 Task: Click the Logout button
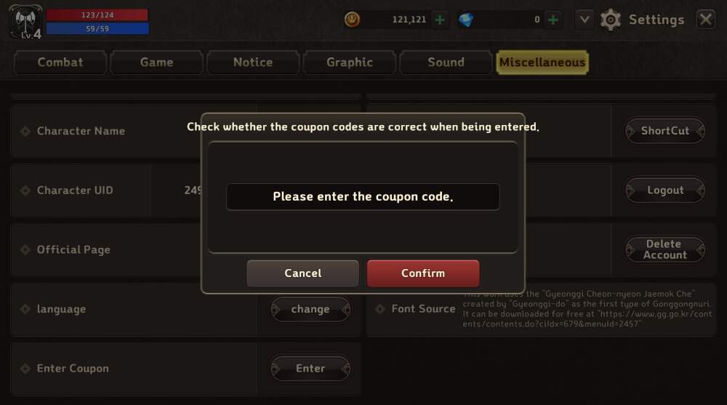click(665, 191)
